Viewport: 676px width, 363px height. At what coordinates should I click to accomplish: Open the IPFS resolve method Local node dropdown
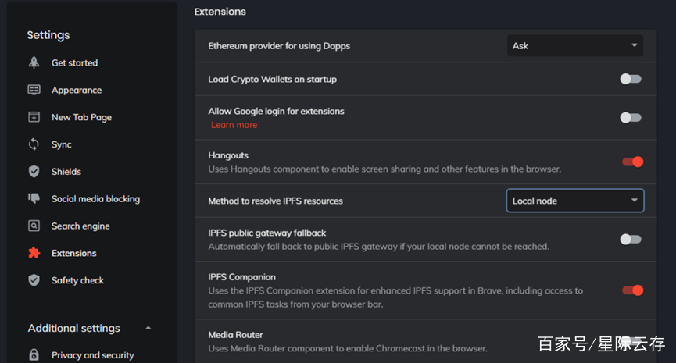tap(575, 201)
